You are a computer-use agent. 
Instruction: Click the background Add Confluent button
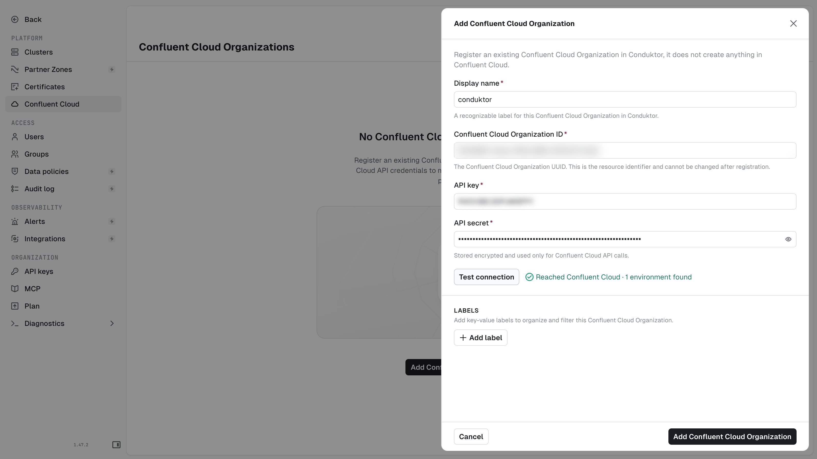click(423, 367)
